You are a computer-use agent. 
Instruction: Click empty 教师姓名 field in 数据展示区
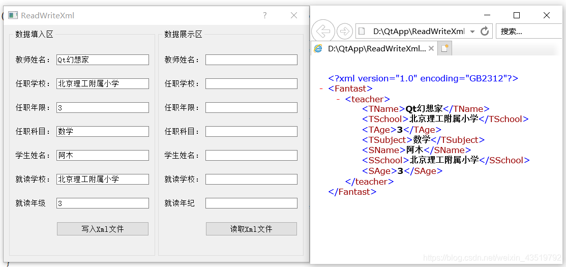tap(251, 60)
